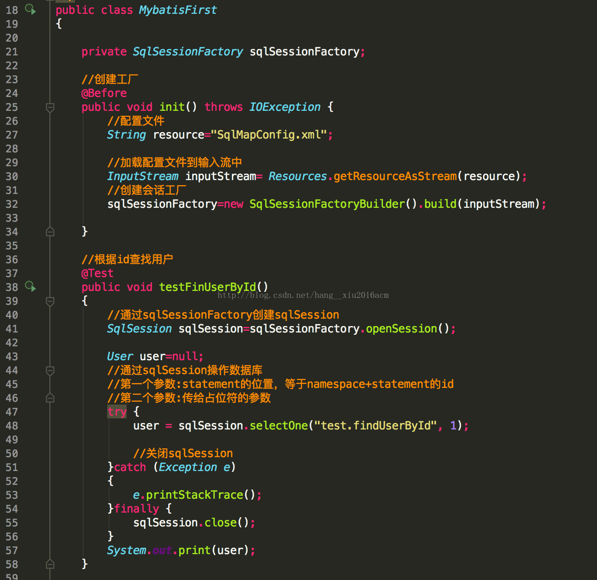Click the private keyword on line 21
The width and height of the screenshot is (597, 580).
[104, 52]
